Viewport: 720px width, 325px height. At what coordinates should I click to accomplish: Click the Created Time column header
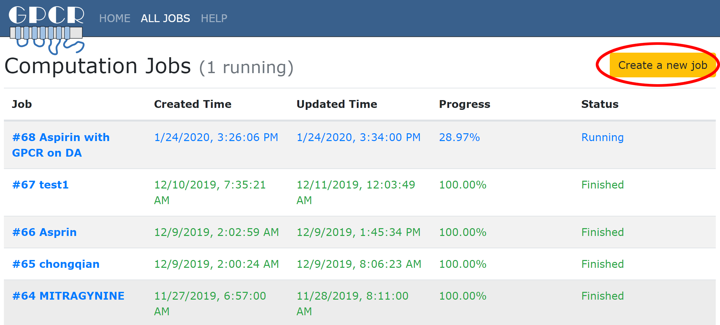(x=193, y=104)
